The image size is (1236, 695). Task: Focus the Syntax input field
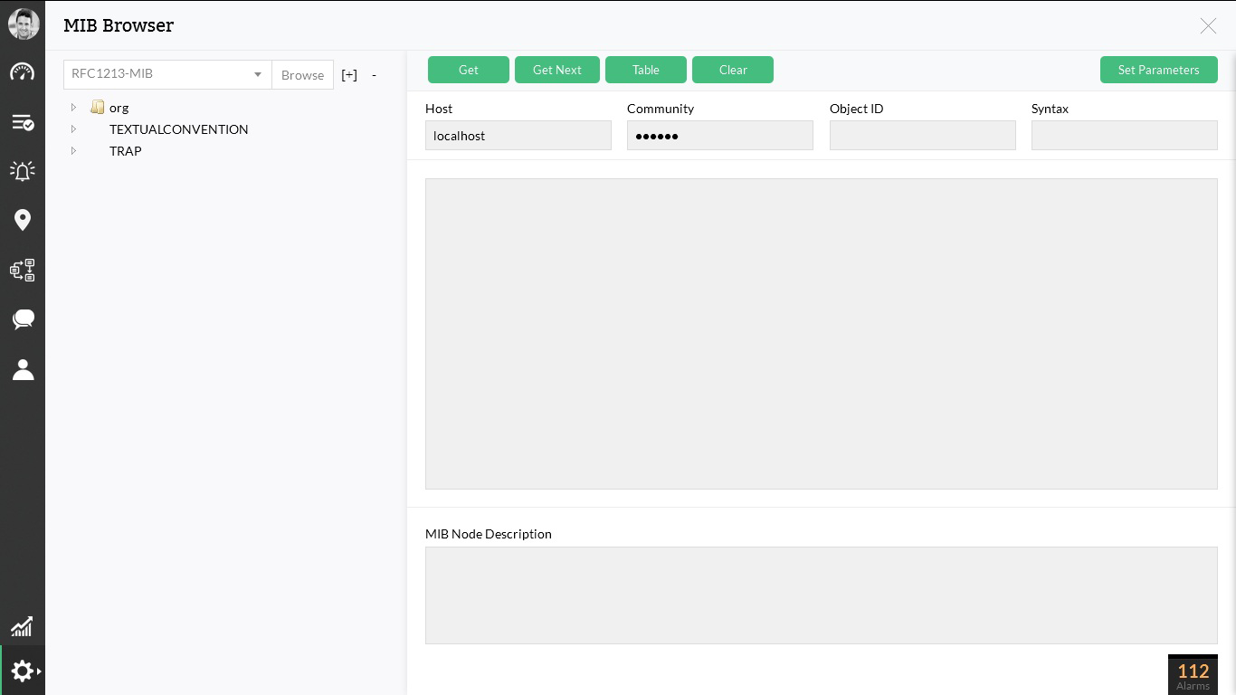click(x=1125, y=136)
